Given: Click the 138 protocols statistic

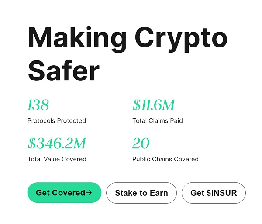Looking at the screenshot, I should pos(38,105).
